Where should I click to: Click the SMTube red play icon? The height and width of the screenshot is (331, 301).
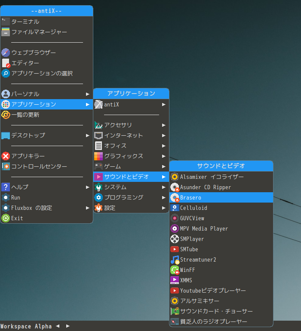(x=175, y=249)
